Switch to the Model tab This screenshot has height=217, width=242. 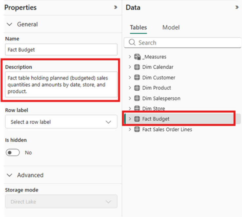pos(171,27)
